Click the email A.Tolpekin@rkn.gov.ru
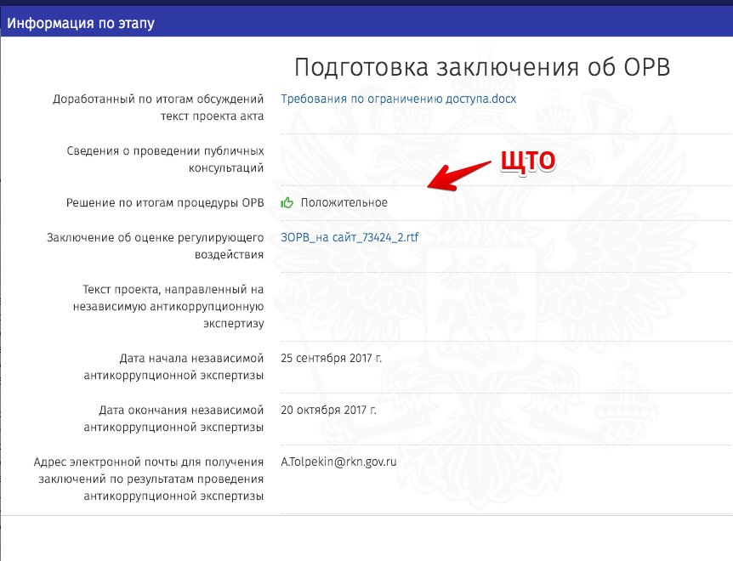 tap(338, 462)
